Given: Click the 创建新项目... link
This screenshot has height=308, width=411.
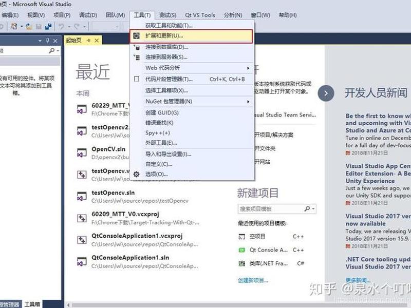Looking at the screenshot, I should (253, 280).
